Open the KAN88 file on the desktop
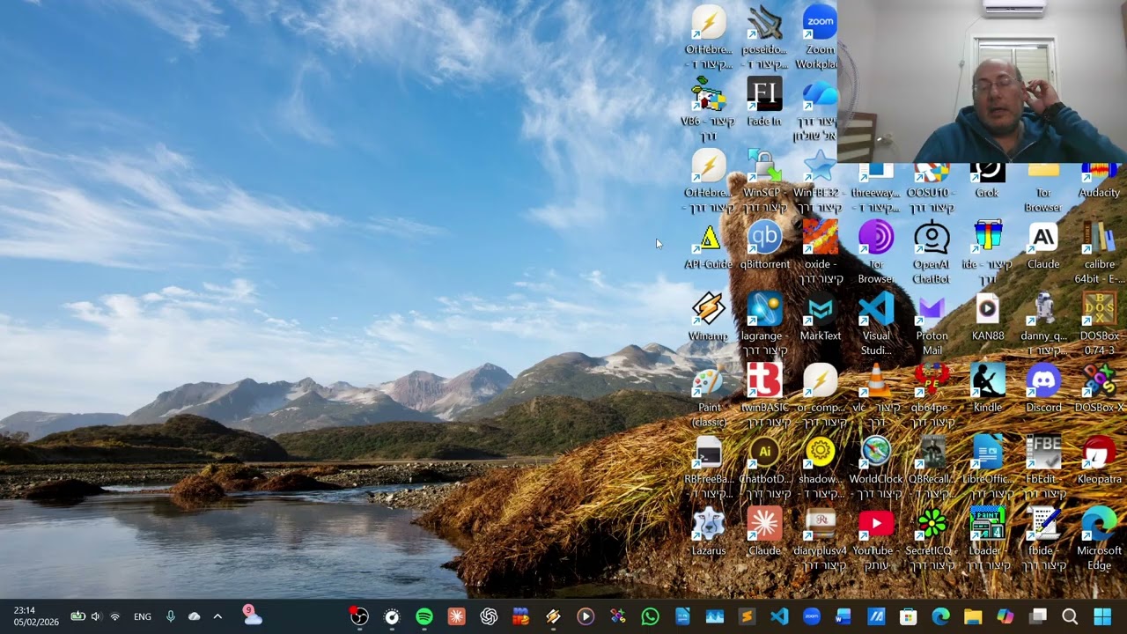 pyautogui.click(x=988, y=316)
